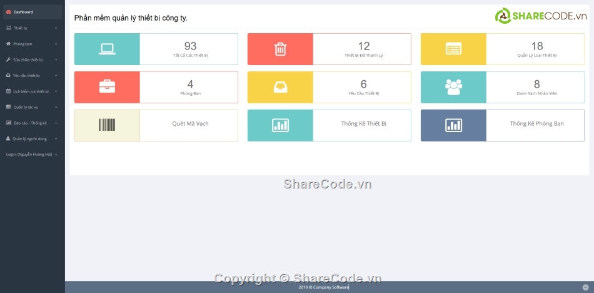Open the Thống Kê Phòng Ban link
Viewport: 594px width, 293px height.
(537, 124)
